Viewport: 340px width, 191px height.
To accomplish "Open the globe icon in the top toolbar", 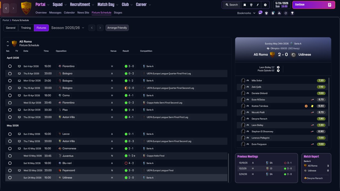I will (251, 5).
